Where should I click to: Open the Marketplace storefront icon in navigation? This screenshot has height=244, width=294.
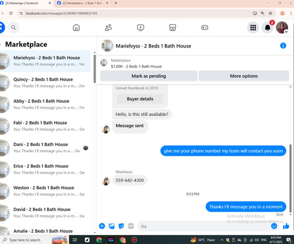[x=172, y=28]
